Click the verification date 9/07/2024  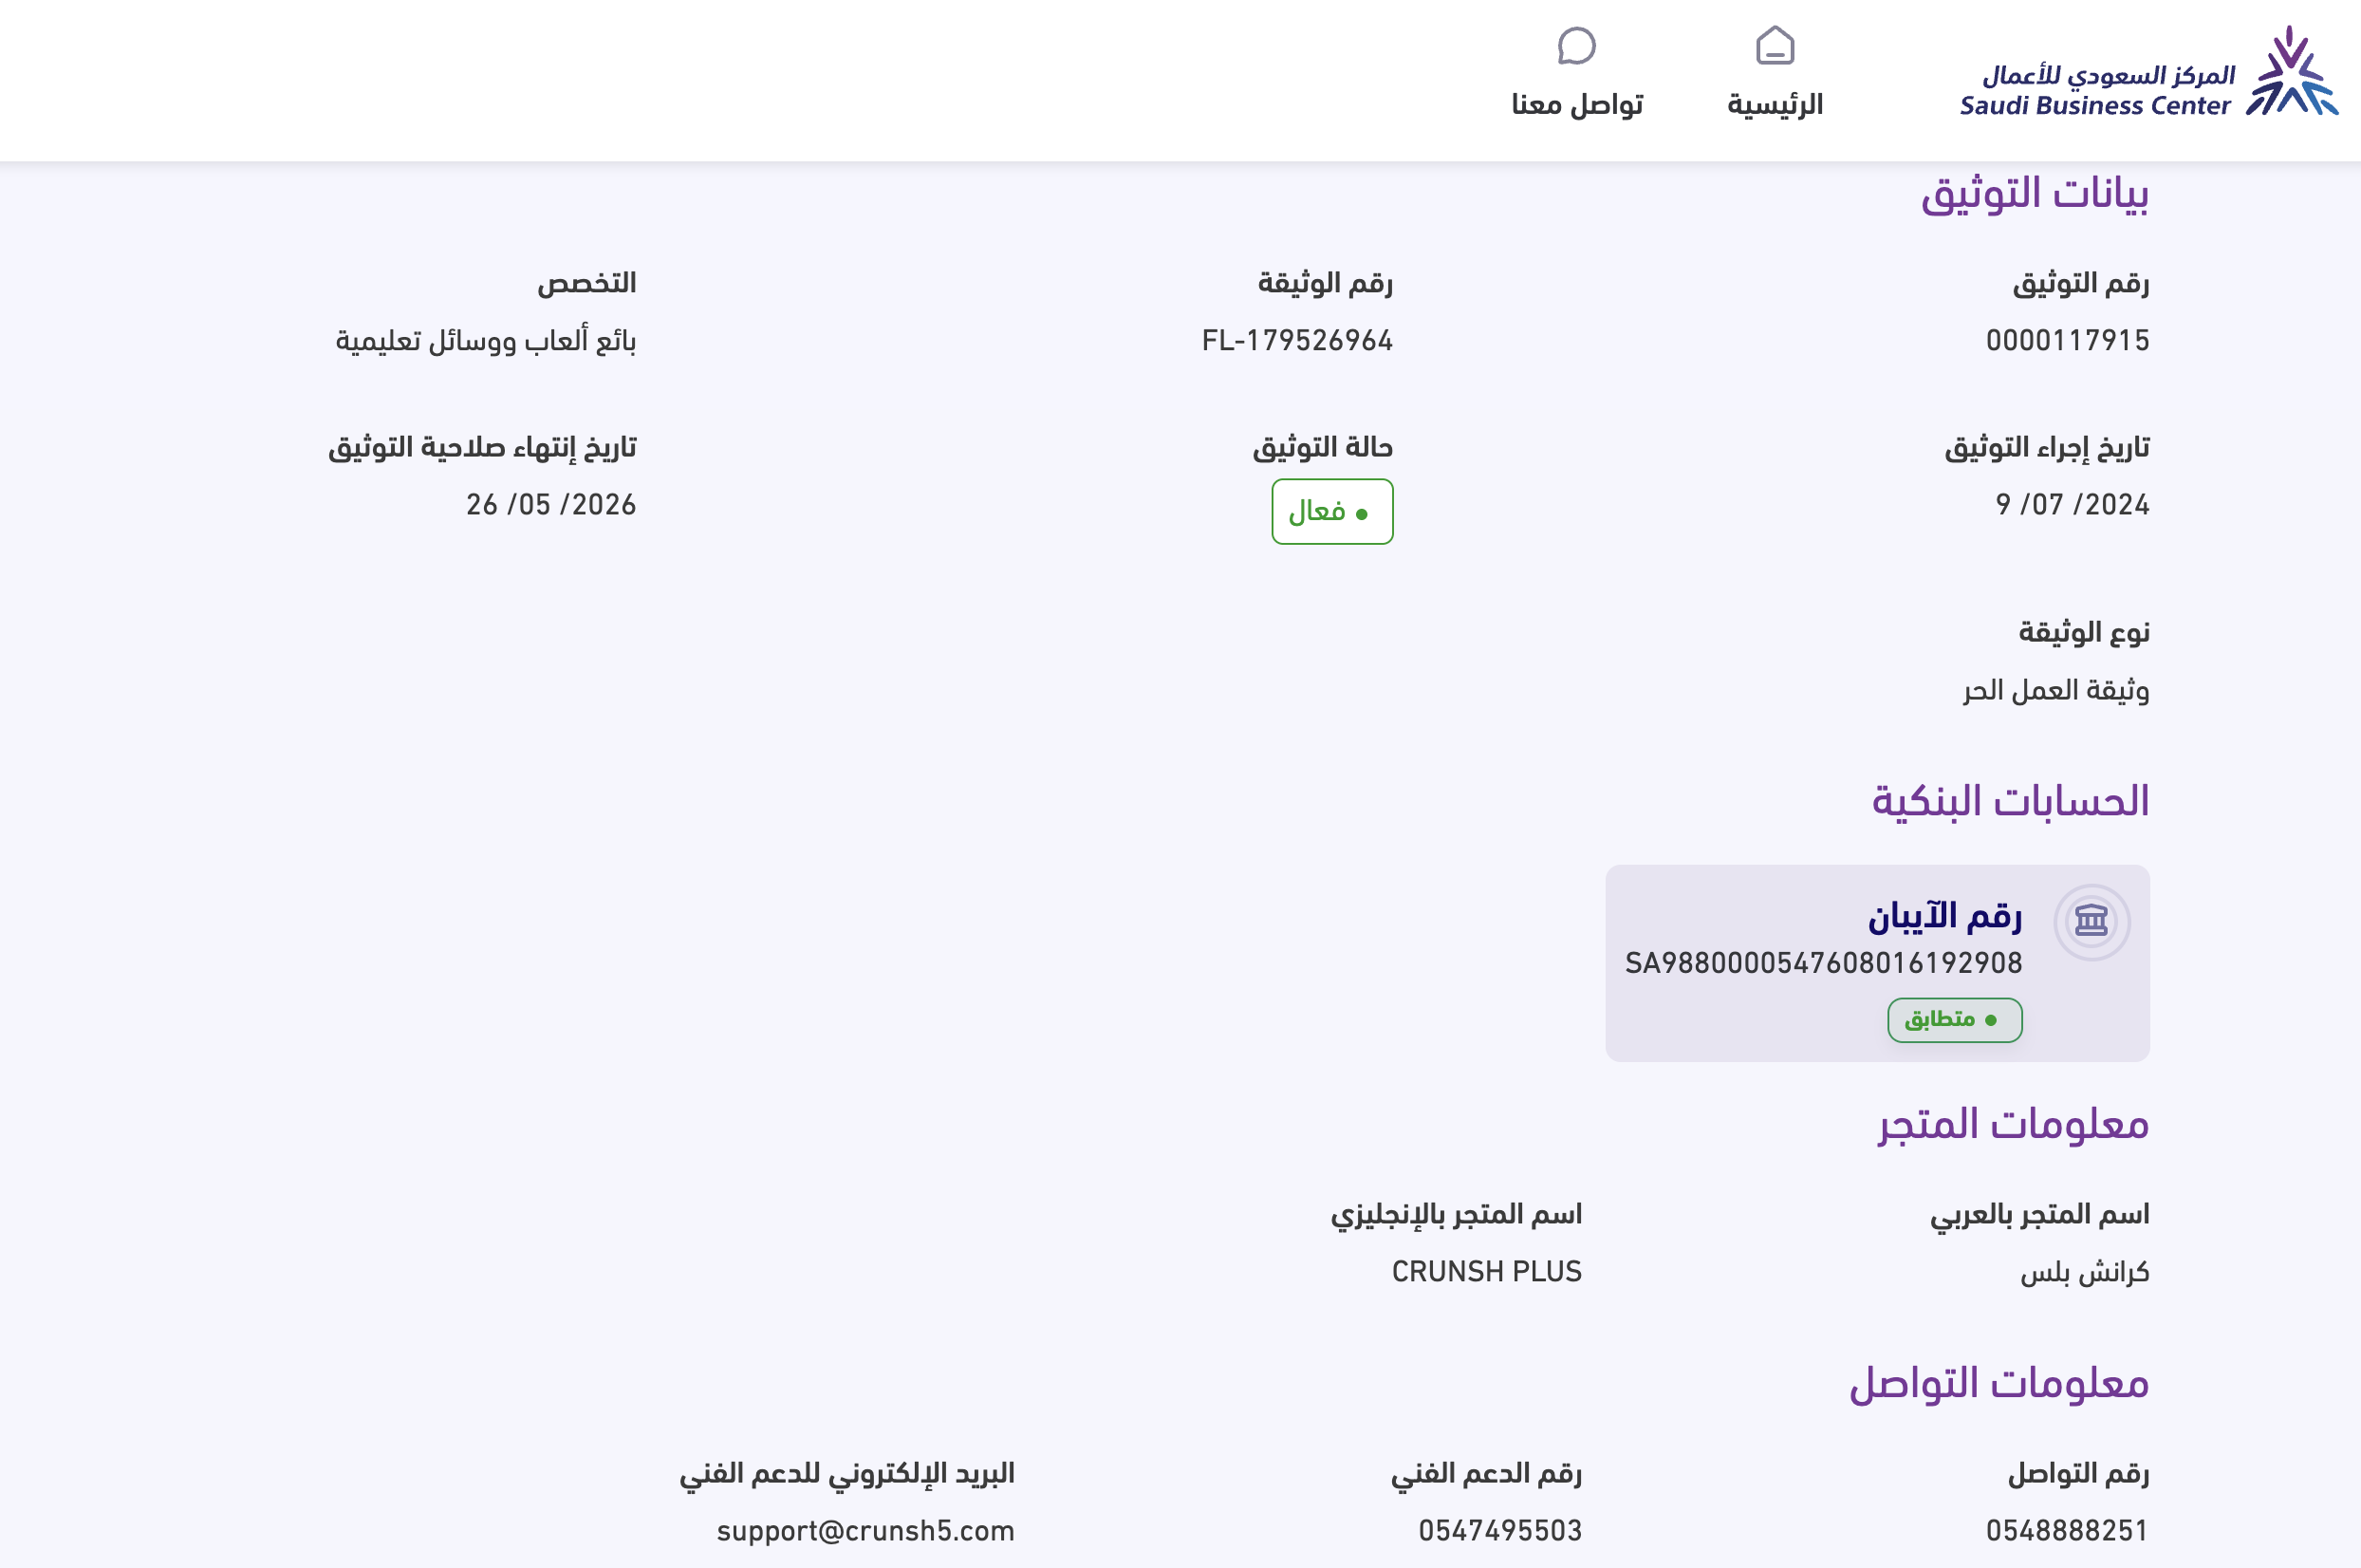pos(2072,505)
